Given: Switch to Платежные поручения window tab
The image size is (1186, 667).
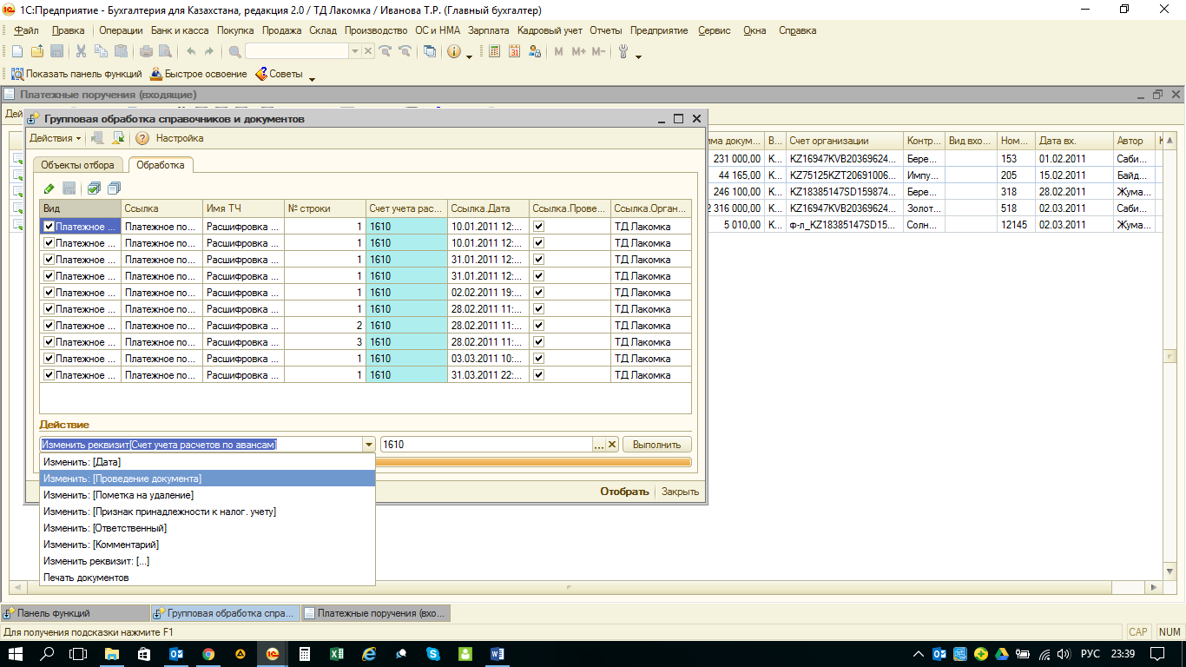Looking at the screenshot, I should tap(374, 613).
